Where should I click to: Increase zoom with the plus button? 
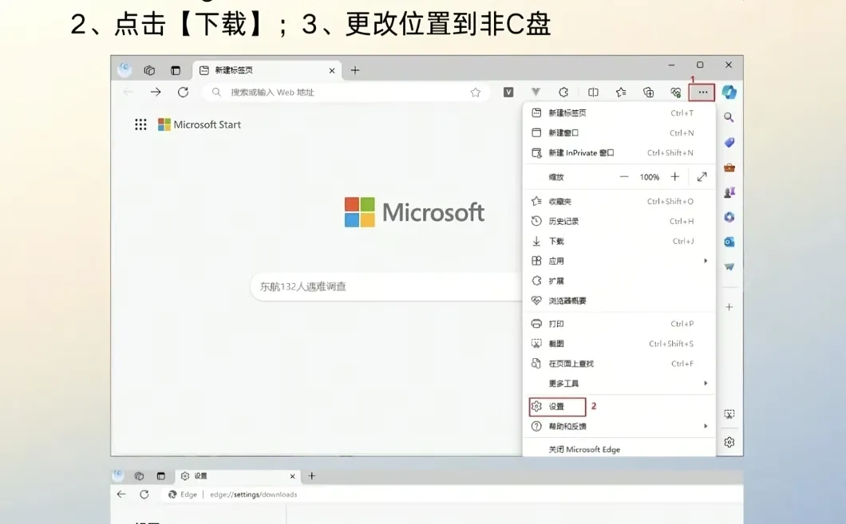tap(675, 177)
